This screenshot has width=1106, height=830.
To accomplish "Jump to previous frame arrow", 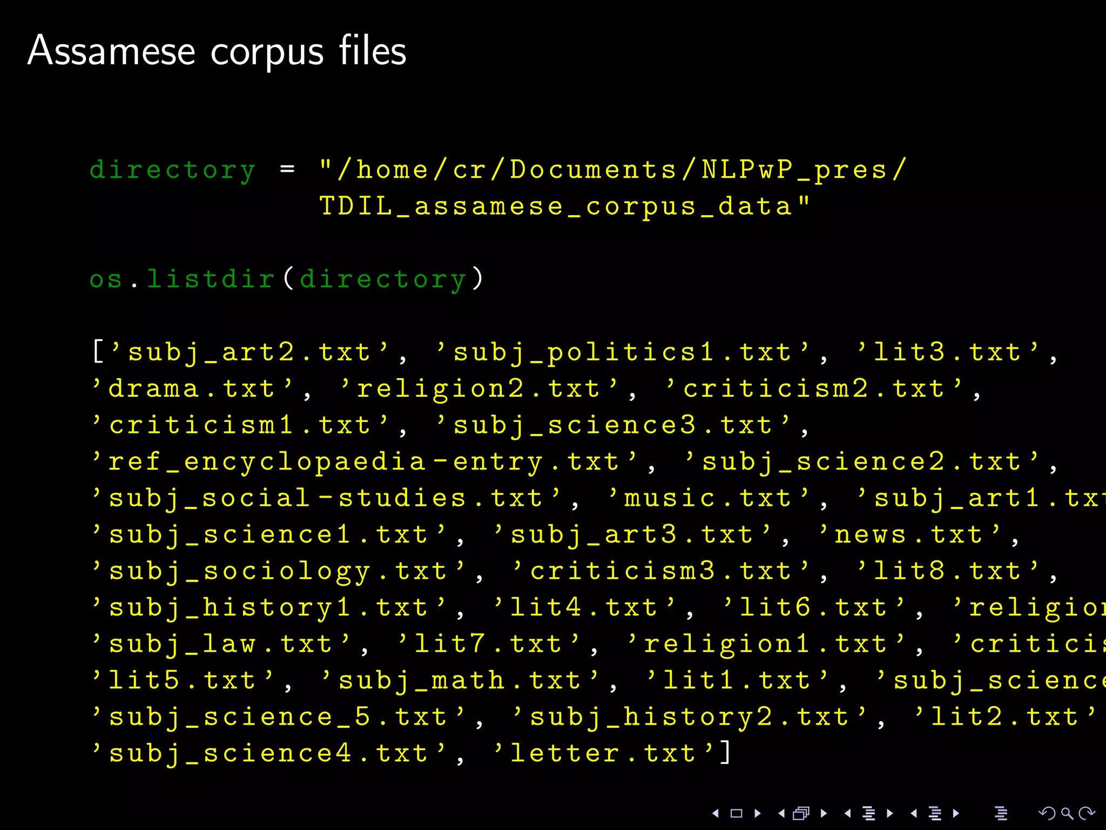I will pos(781,813).
